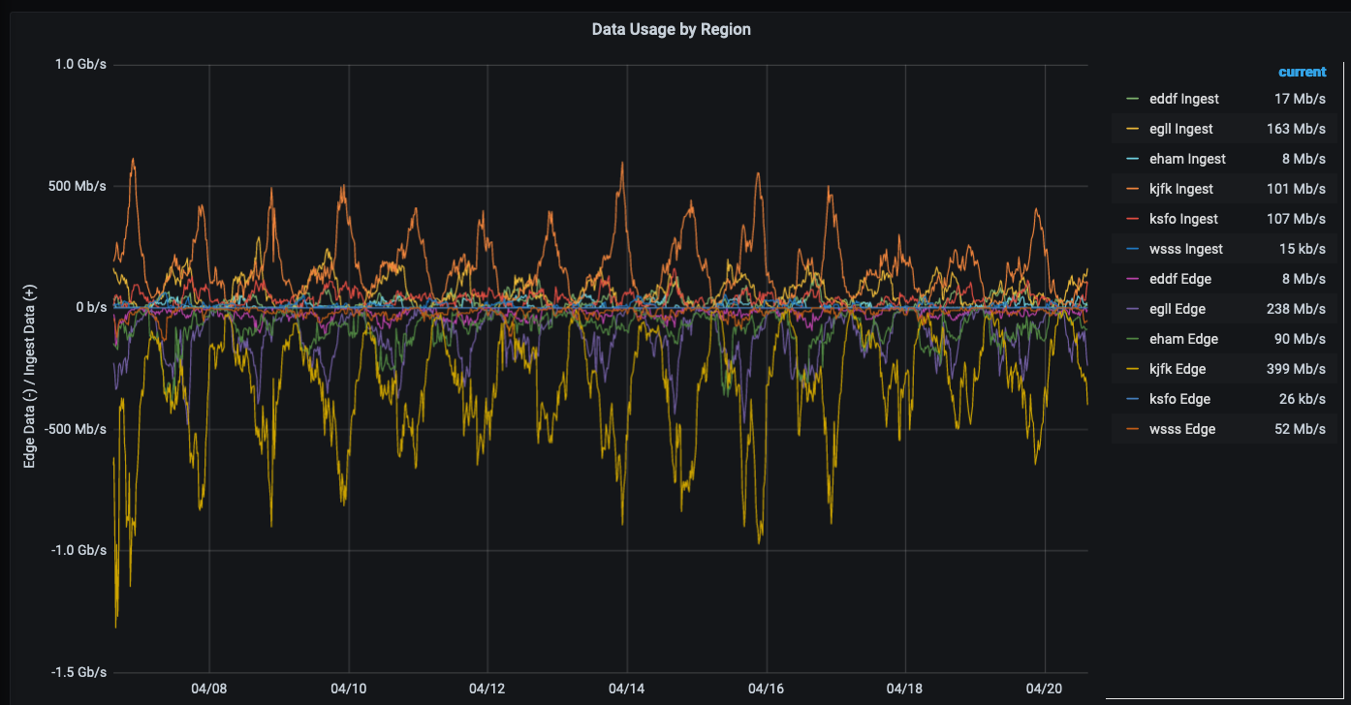Open color picker for egll Edge swatch
The image size is (1351, 705).
(x=1131, y=309)
